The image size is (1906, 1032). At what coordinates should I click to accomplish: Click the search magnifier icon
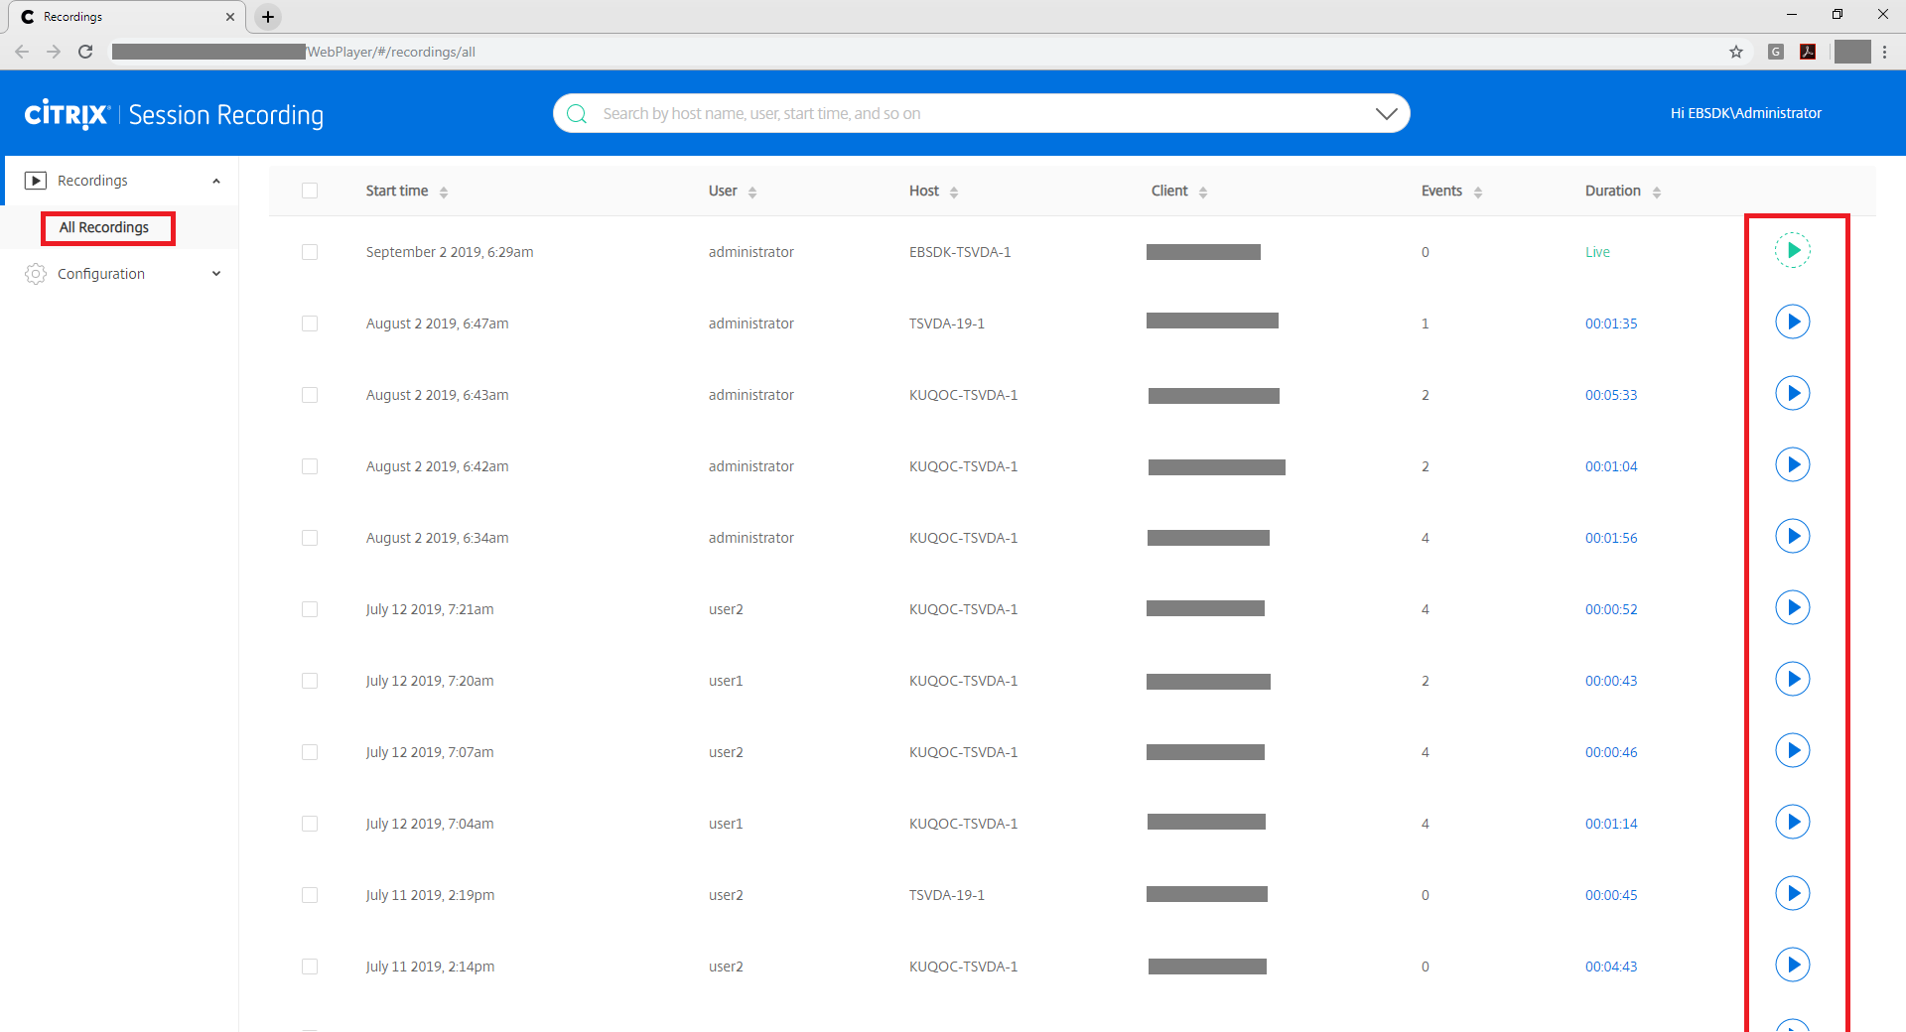[577, 114]
